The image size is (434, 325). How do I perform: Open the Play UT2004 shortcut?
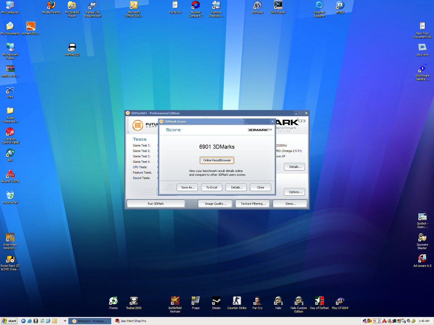coord(340,303)
